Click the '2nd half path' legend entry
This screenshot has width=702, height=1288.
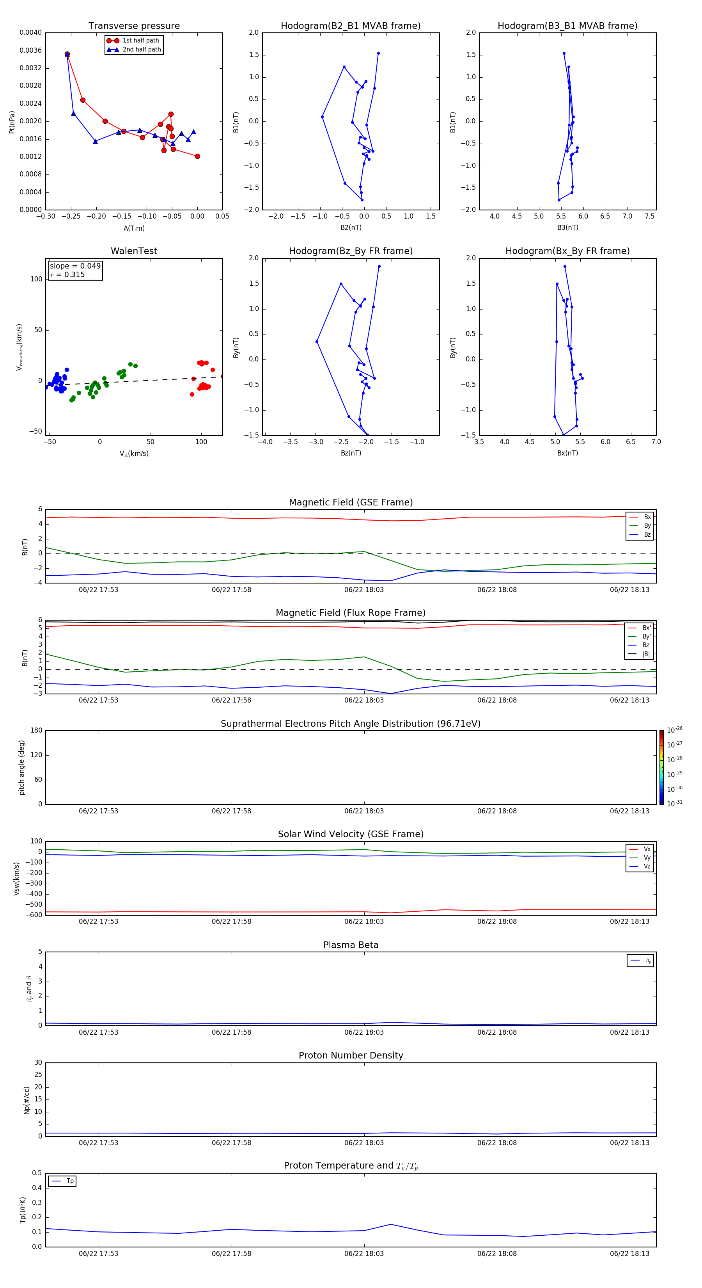coord(133,50)
